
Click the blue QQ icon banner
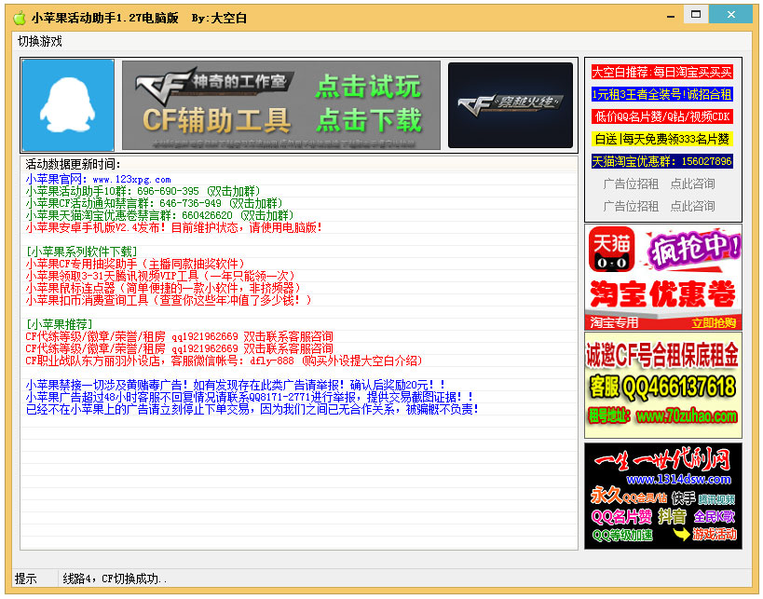66,104
